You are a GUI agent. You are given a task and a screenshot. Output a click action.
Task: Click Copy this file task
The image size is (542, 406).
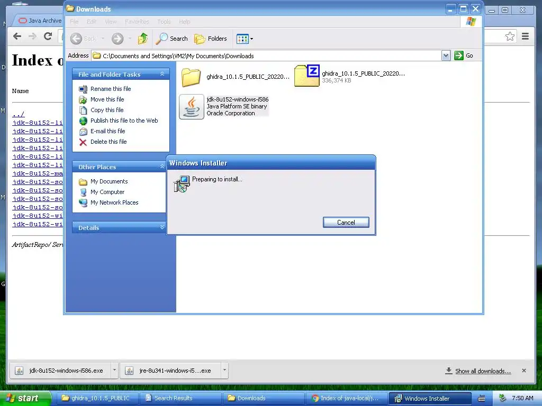(107, 110)
